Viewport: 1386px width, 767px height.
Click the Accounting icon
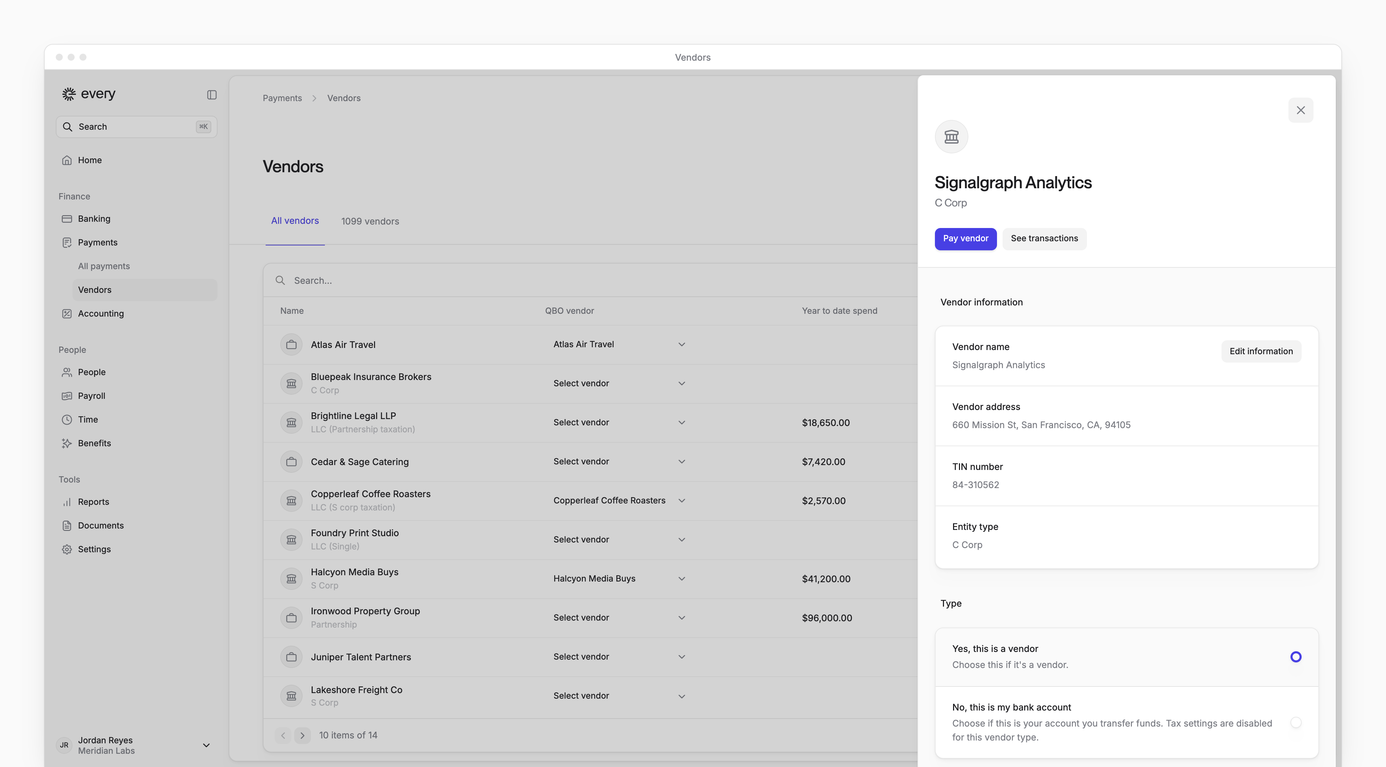pos(67,313)
